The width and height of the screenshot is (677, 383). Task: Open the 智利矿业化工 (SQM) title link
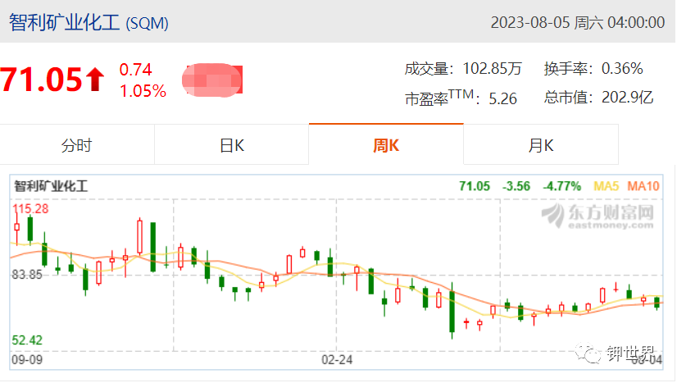[x=89, y=22]
